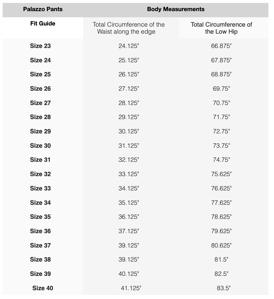Select waist measurement 28.125"
The height and width of the screenshot is (299, 274).
point(129,103)
